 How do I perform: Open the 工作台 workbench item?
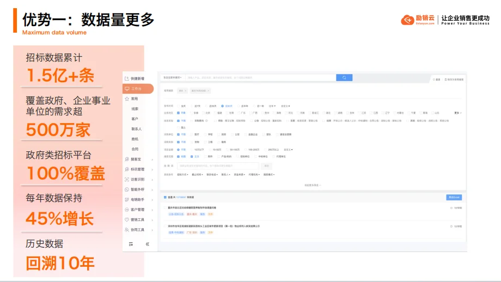point(138,88)
